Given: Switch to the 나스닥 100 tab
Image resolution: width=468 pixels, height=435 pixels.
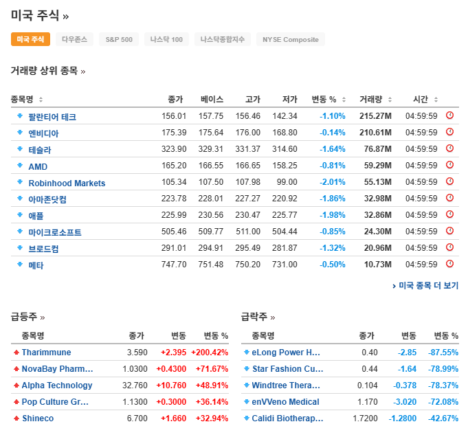Looking at the screenshot, I should [166, 39].
